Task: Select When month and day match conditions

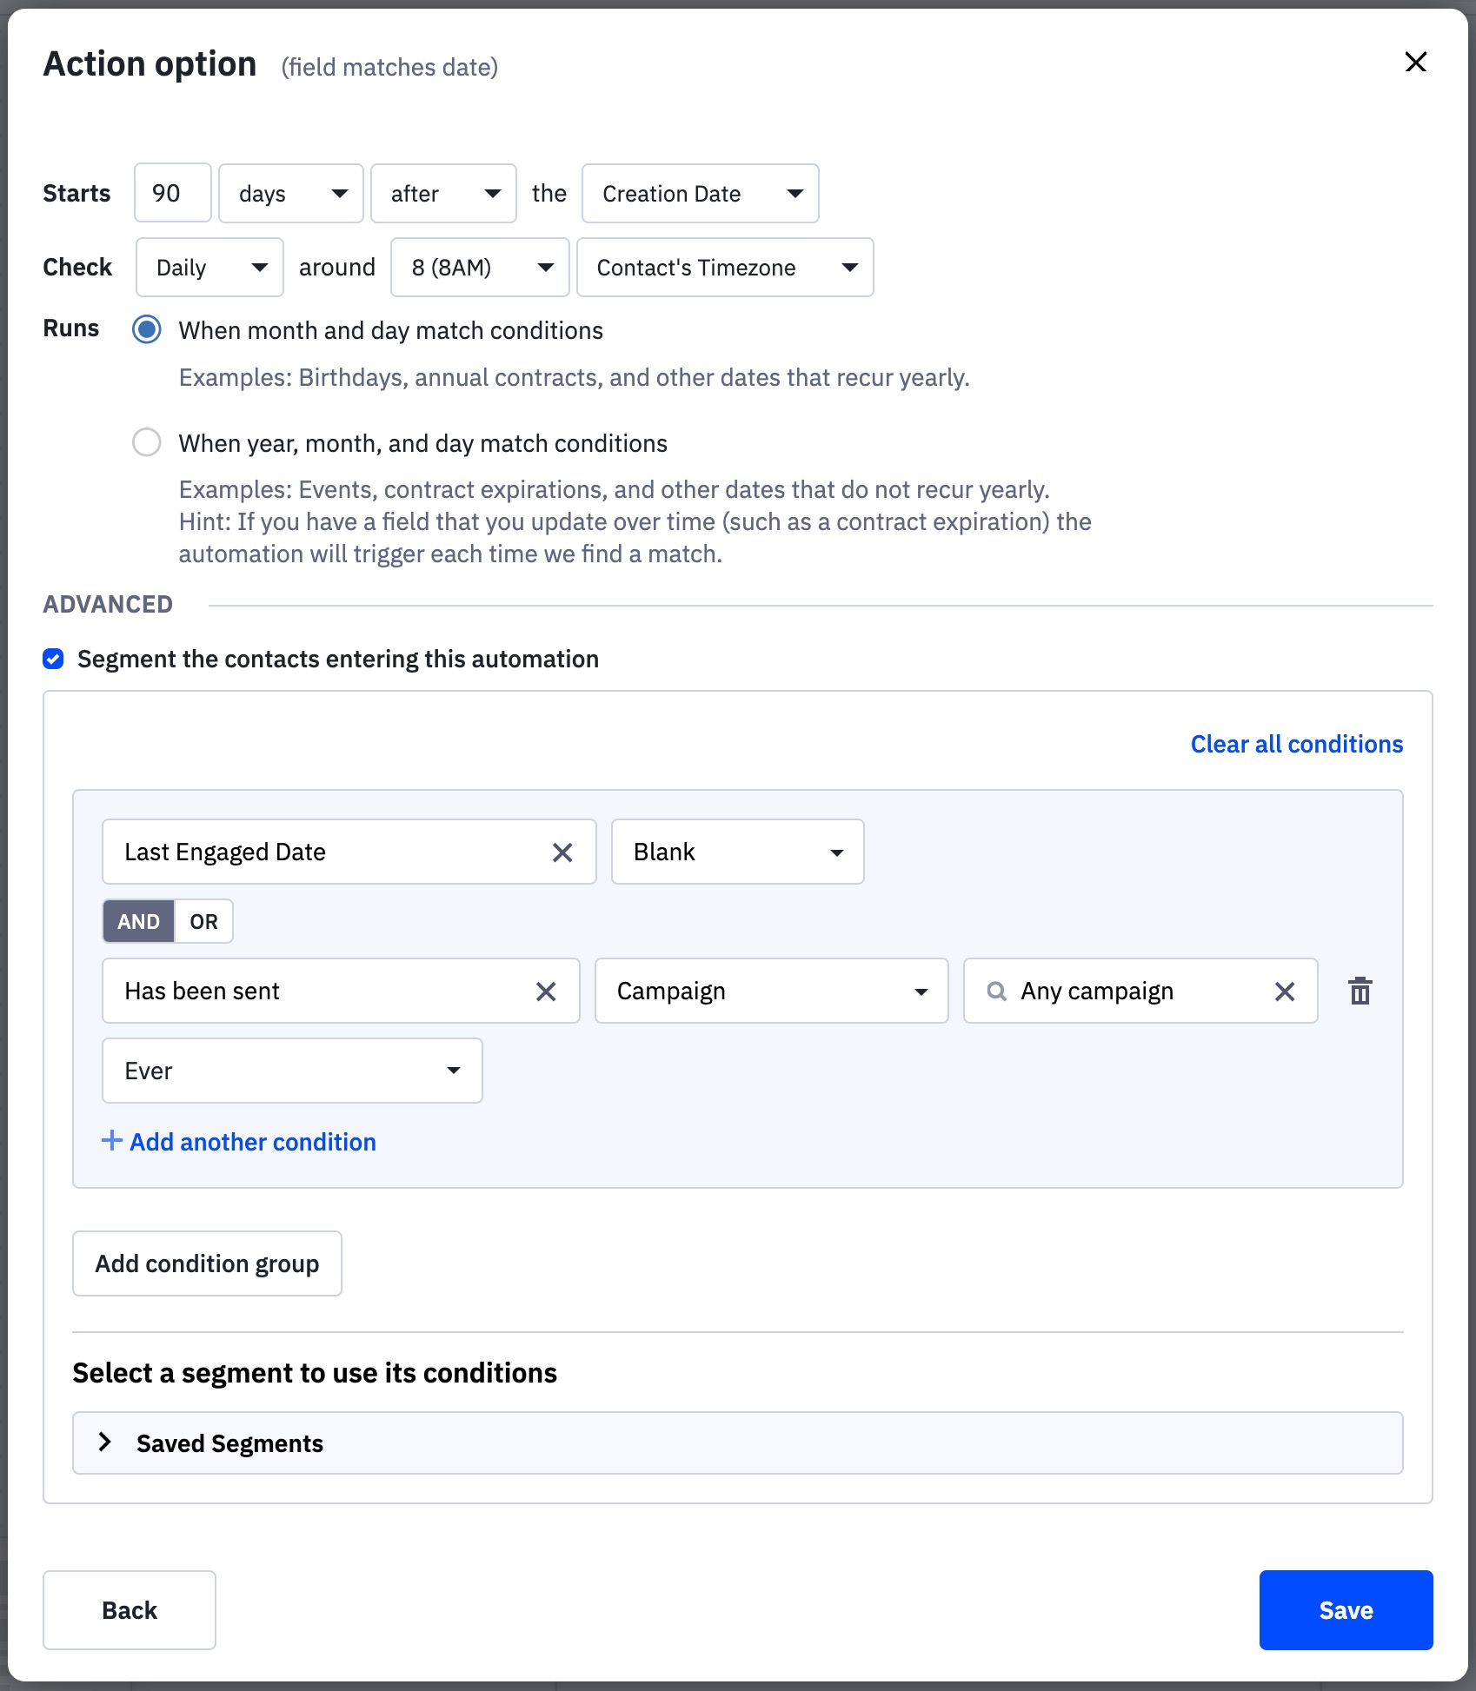Action: pos(147,329)
